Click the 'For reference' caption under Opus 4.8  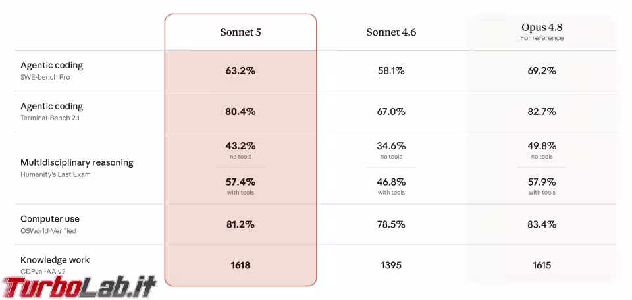coord(542,38)
